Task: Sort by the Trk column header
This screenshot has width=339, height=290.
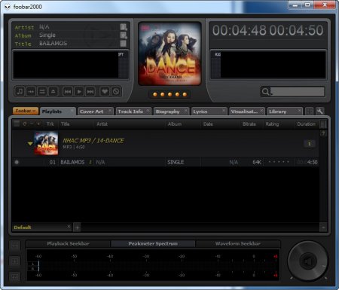Action: point(50,124)
